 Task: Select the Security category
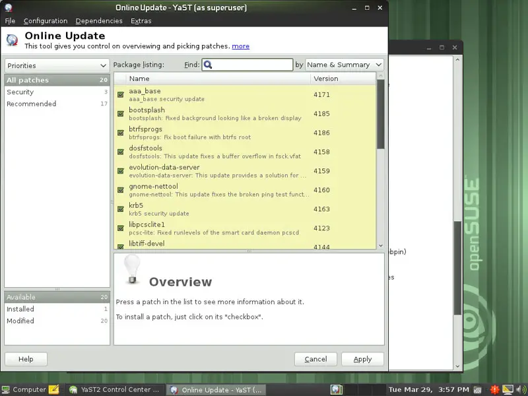57,92
